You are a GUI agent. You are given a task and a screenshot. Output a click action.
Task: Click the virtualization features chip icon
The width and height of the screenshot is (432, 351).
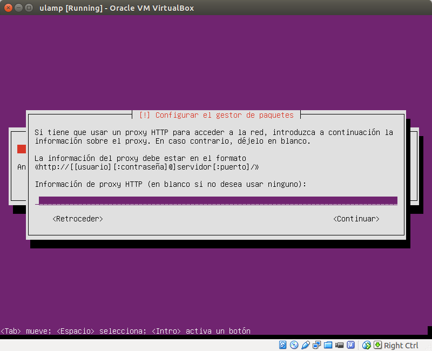352,345
